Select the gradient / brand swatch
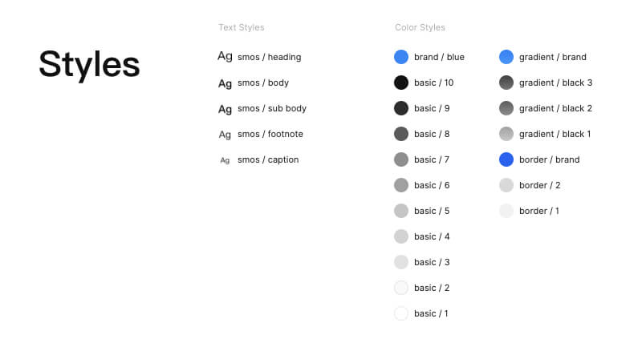642x343 pixels. (x=506, y=57)
